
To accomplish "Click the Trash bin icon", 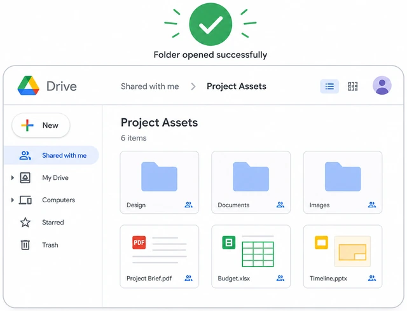I will 25,245.
